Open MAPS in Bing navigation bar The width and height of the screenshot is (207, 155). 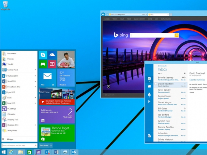pos(122,19)
